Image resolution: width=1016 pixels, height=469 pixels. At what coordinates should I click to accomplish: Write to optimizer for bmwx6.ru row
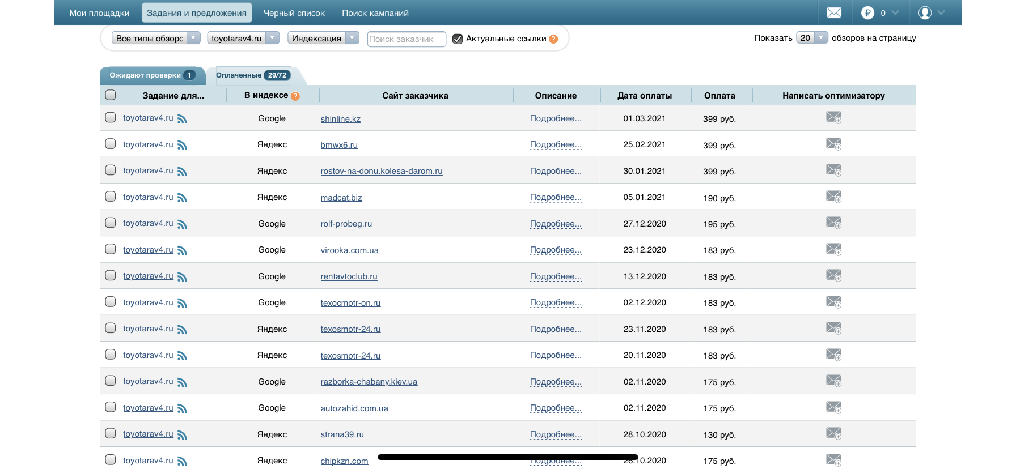click(x=833, y=144)
